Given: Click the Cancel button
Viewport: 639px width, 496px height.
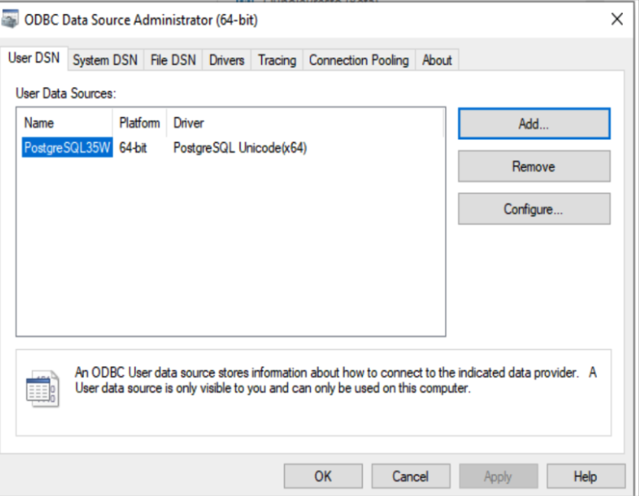Looking at the screenshot, I should [x=410, y=476].
